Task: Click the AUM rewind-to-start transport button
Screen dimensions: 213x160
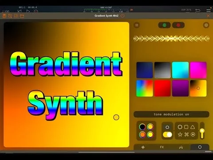Action: tap(20, 11)
